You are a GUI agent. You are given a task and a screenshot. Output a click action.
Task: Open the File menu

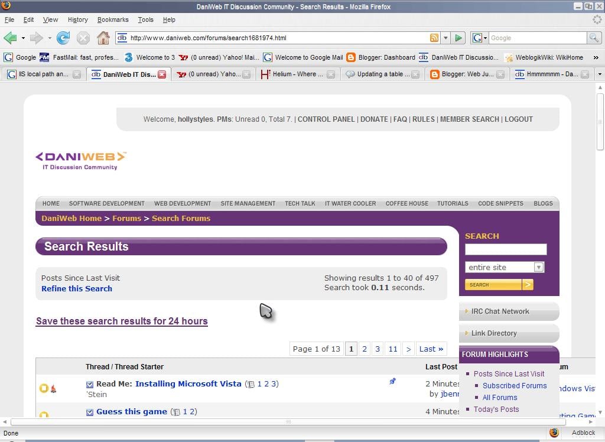[x=9, y=19]
